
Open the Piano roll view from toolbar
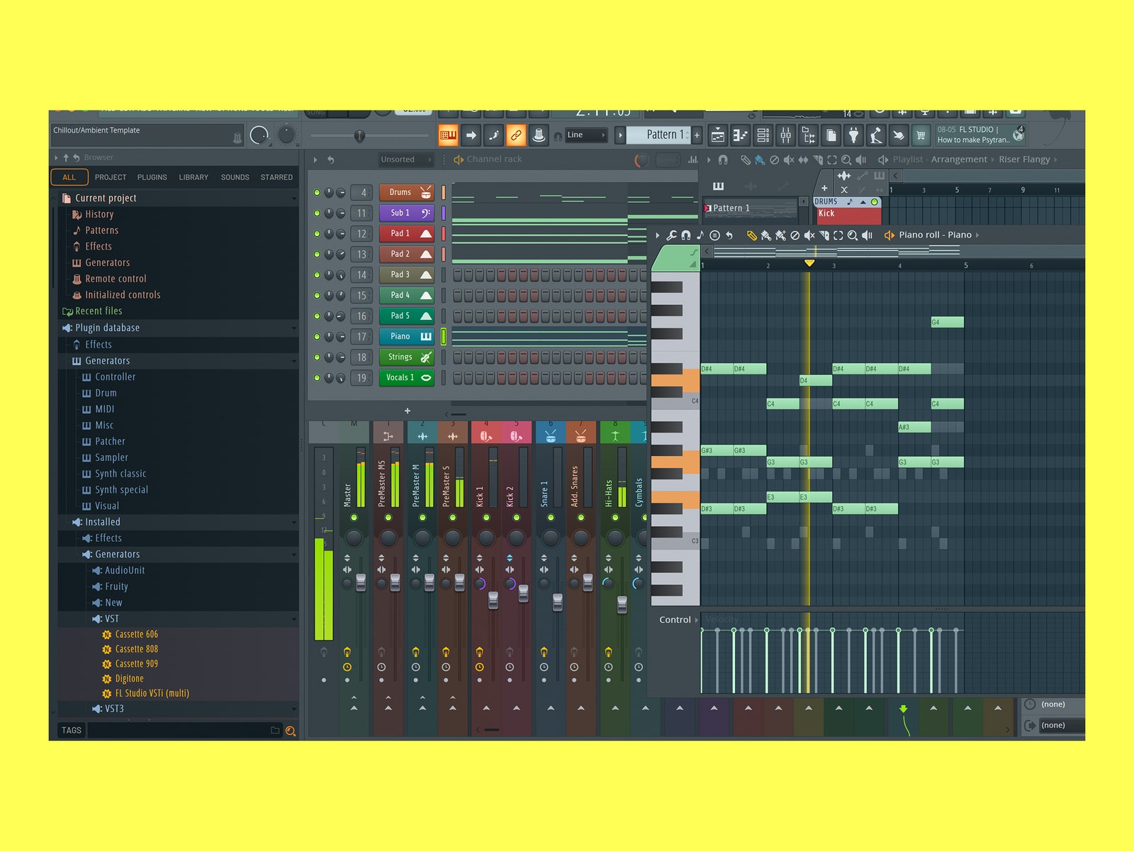click(x=740, y=135)
